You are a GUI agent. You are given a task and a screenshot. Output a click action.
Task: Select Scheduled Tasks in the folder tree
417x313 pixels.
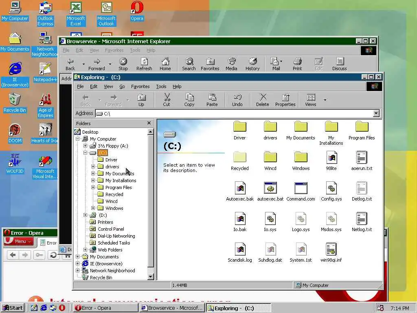[111, 243]
